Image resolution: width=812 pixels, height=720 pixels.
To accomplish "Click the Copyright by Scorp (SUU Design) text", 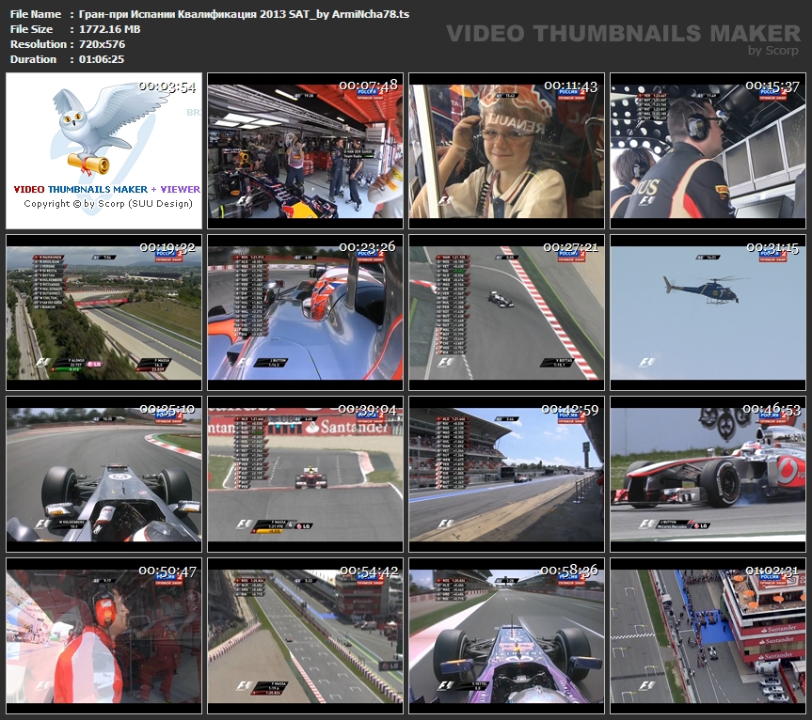I will coord(106,203).
